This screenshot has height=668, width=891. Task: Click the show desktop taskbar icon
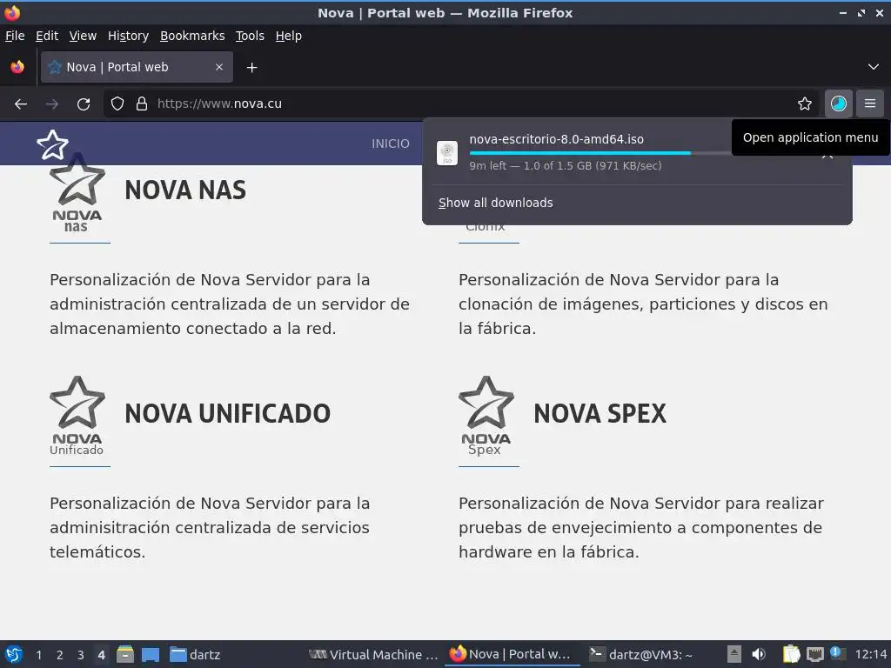[x=151, y=654]
